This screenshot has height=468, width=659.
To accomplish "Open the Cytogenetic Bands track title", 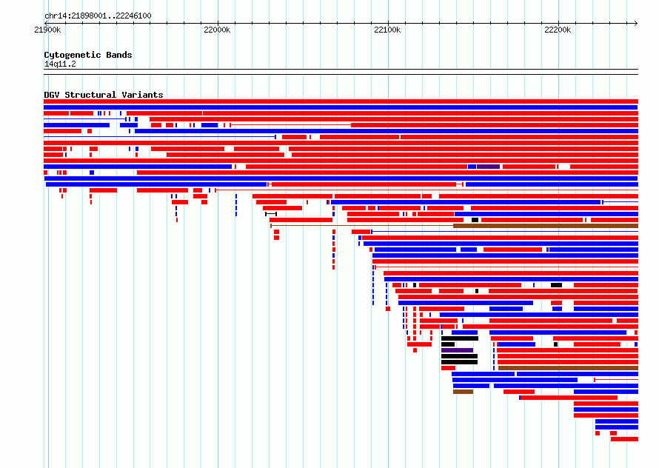I will tap(88, 55).
